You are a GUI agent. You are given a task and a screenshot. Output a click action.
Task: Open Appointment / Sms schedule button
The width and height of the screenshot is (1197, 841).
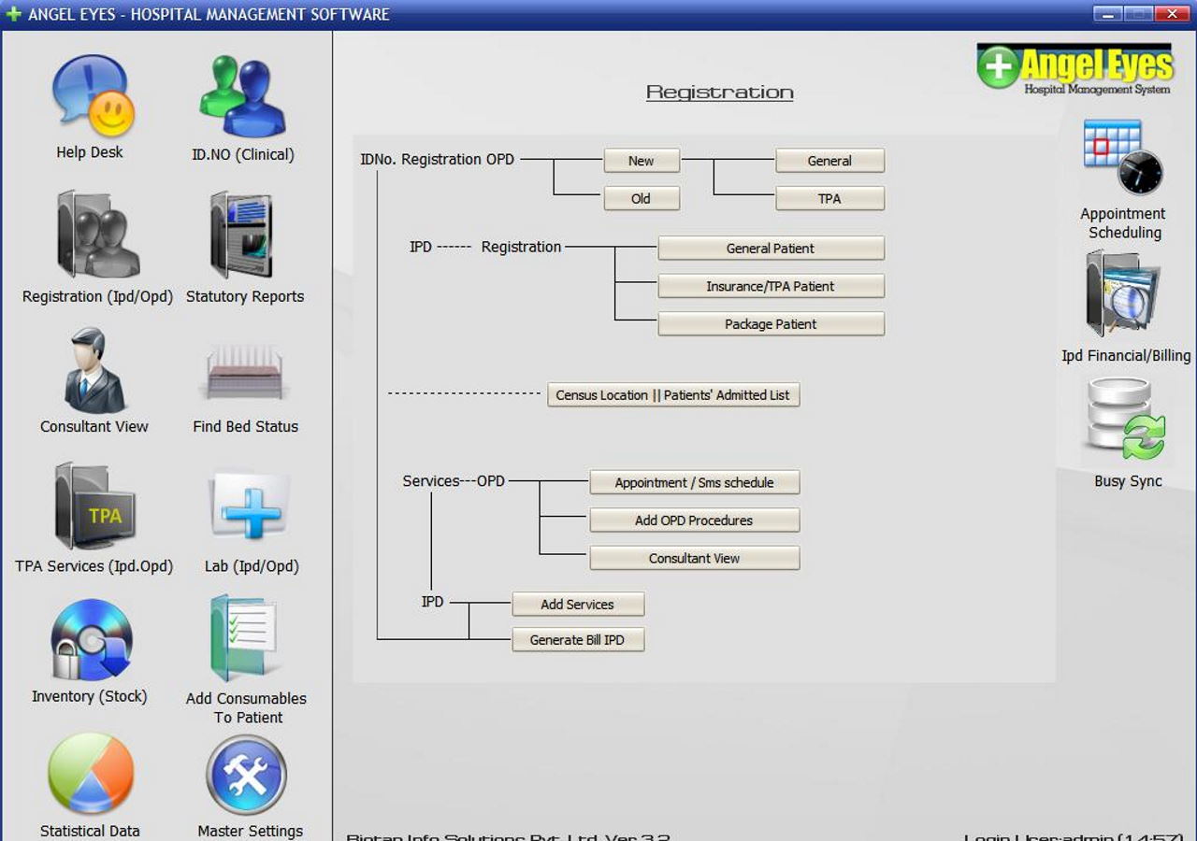pyautogui.click(x=695, y=483)
